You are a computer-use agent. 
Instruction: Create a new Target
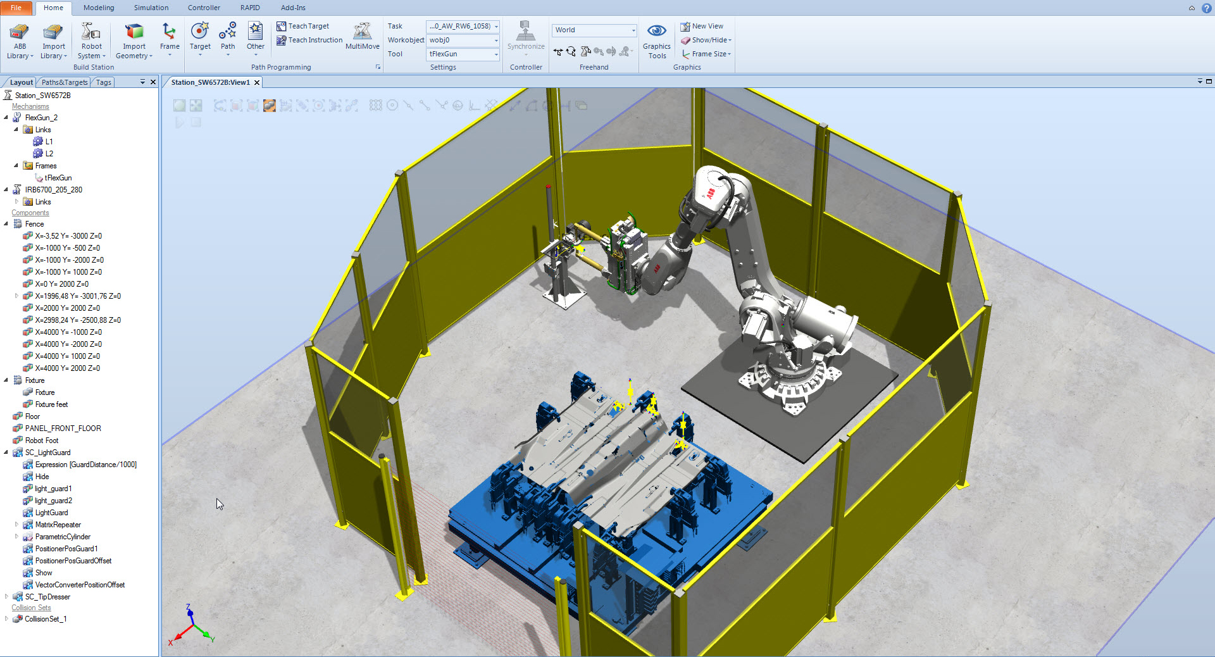200,35
